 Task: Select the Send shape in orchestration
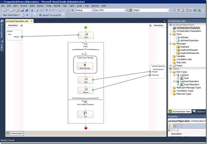pyautogui.click(x=86, y=80)
